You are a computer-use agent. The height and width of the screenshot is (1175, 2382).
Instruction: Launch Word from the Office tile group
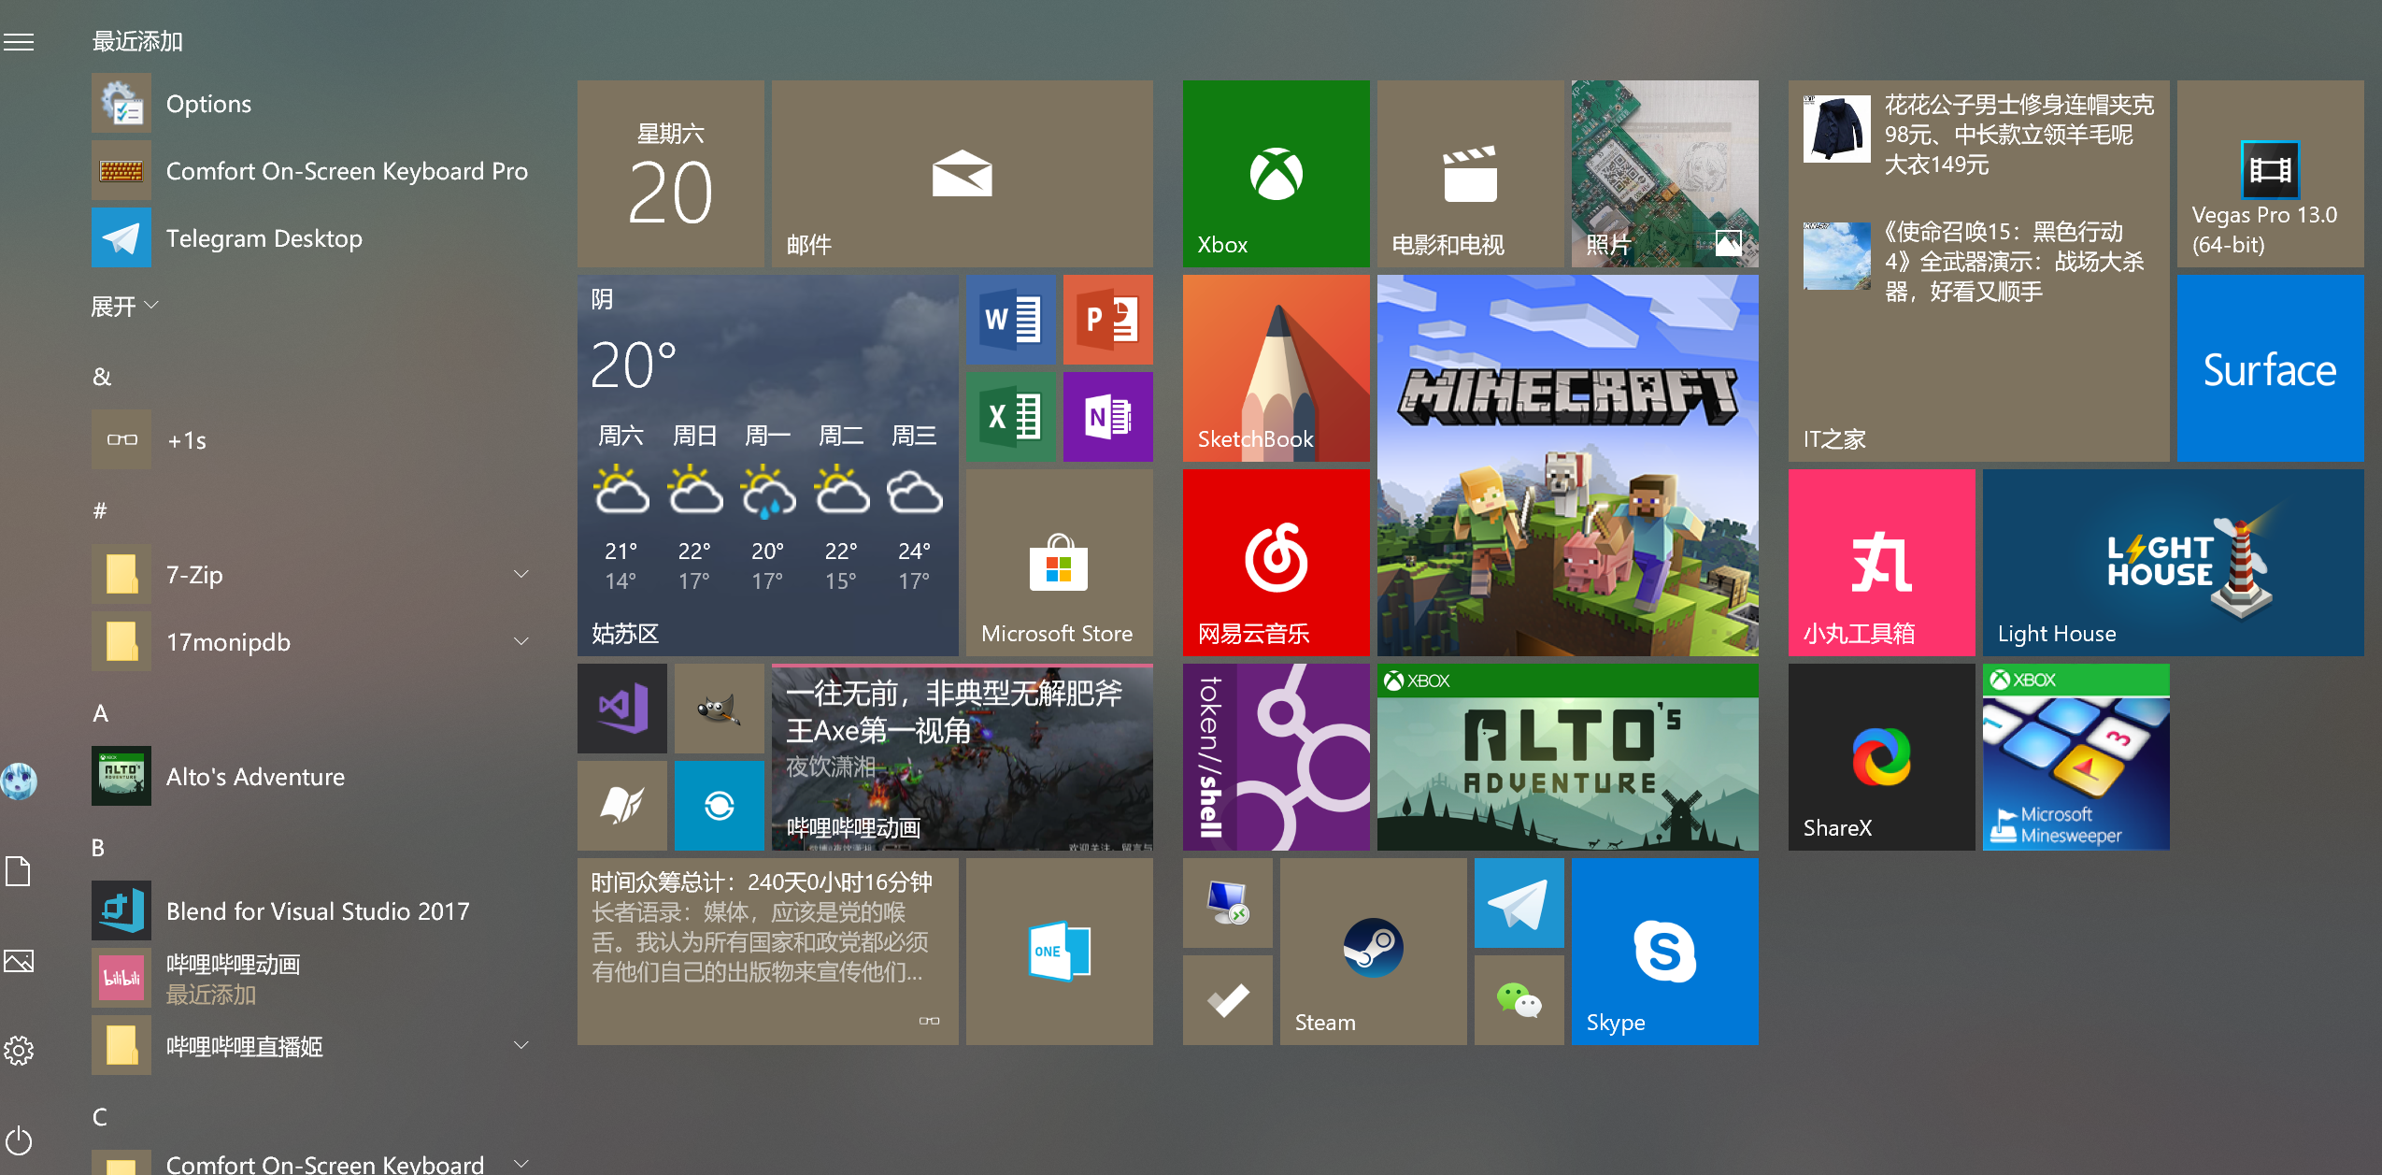pyautogui.click(x=1010, y=320)
